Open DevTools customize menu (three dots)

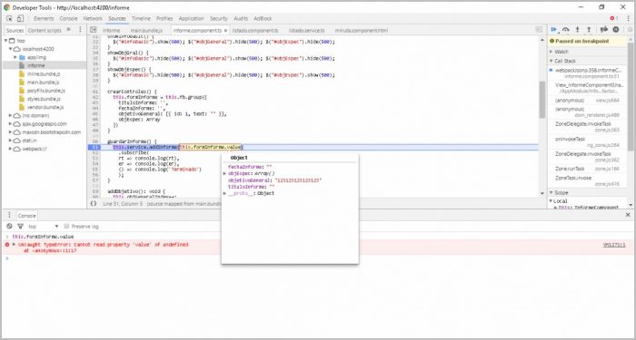[x=629, y=19]
